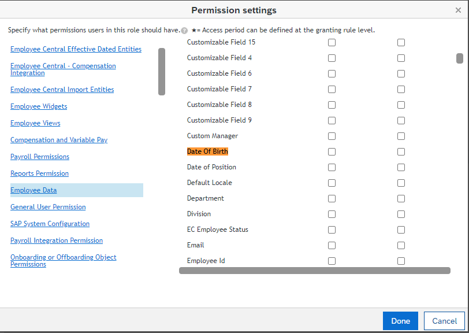Click the horizontal scrollbar under permission list
The height and width of the screenshot is (333, 469).
(x=315, y=271)
